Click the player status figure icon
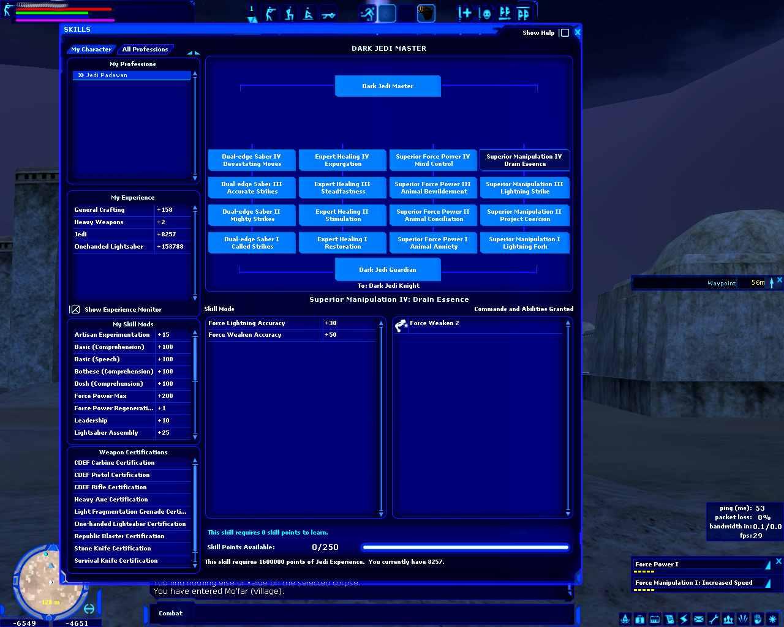784x627 pixels. (x=7, y=10)
